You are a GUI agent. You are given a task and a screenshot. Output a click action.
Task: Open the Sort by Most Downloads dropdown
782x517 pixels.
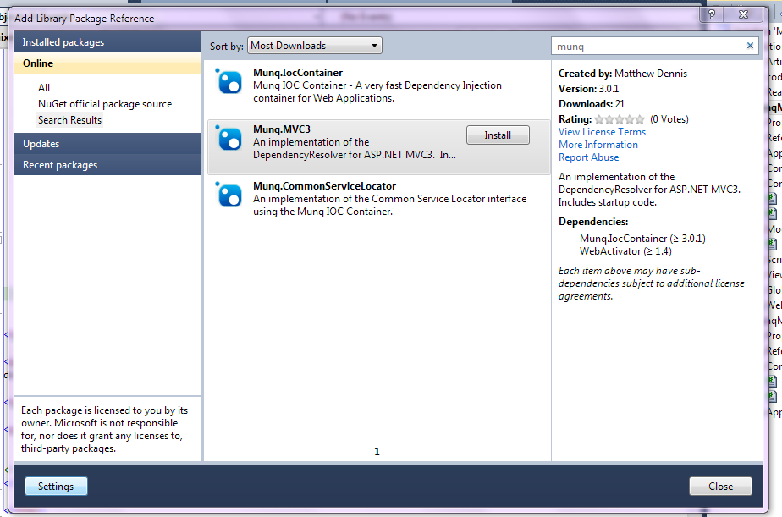[x=315, y=46]
